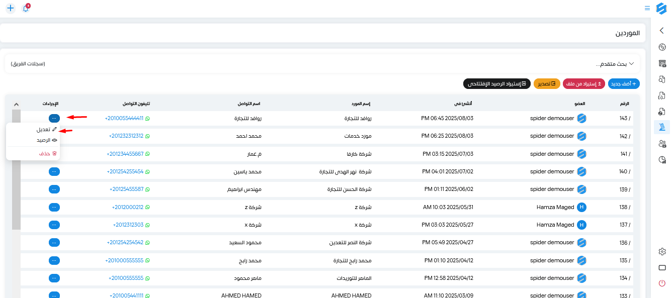Click the blue plus icon at top-left
The width and height of the screenshot is (672, 298).
click(10, 9)
